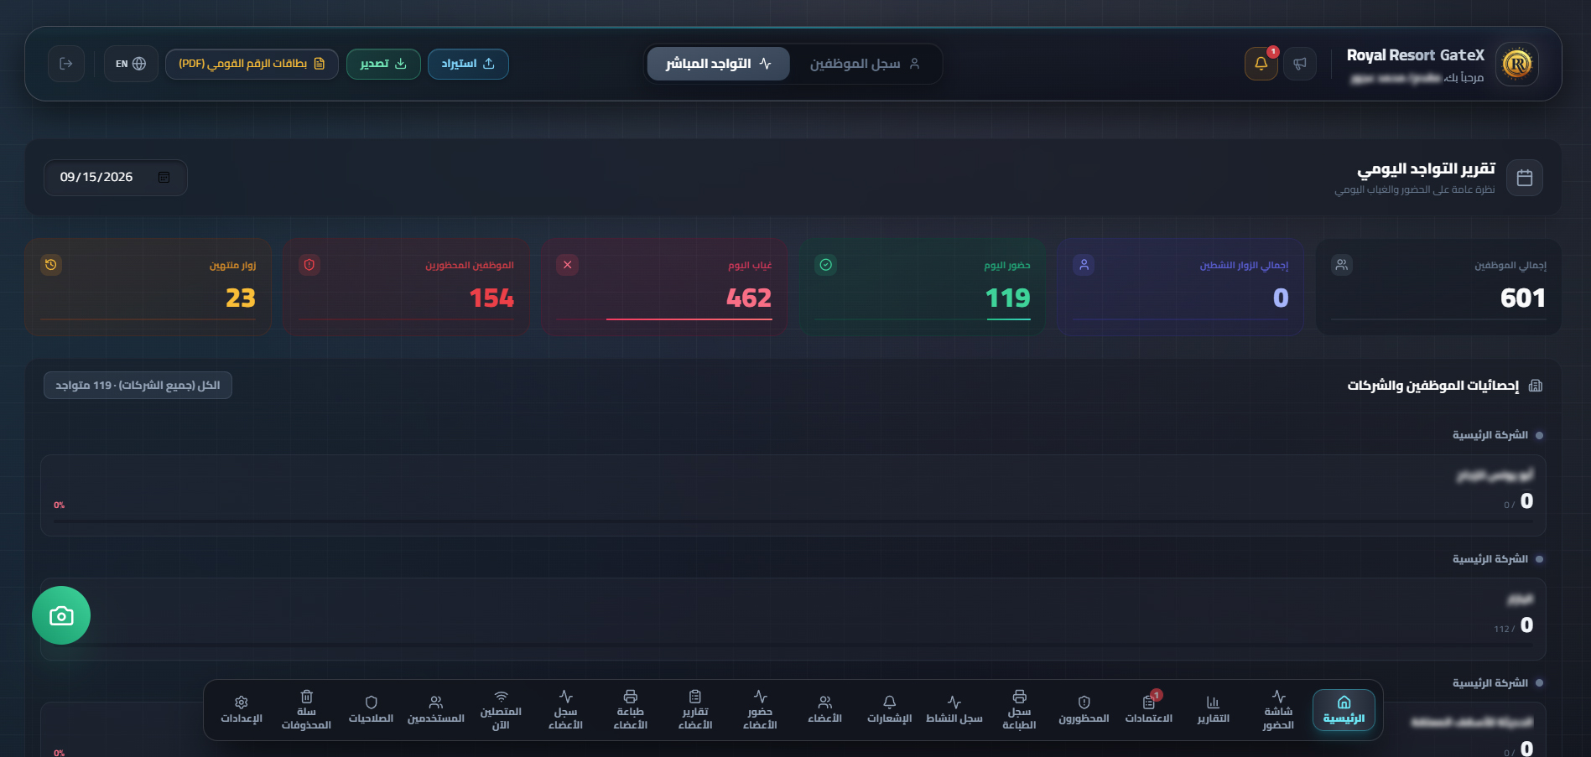
Task: Click the logout icon in header
Action: point(66,64)
